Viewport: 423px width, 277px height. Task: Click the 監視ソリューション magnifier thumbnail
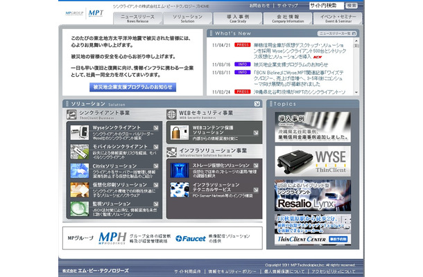coord(80,209)
